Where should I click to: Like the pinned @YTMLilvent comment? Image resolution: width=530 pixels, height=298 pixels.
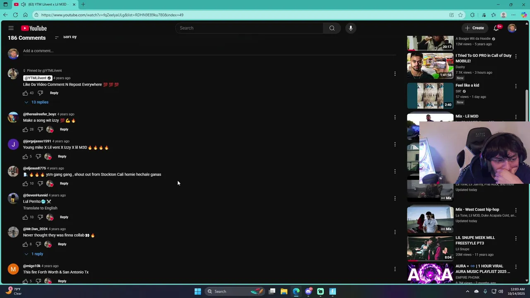(26, 93)
